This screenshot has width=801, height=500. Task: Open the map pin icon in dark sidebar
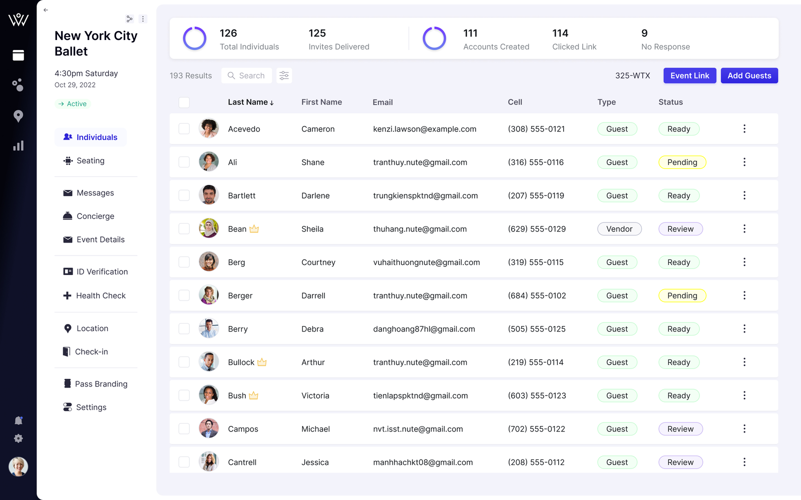(18, 116)
